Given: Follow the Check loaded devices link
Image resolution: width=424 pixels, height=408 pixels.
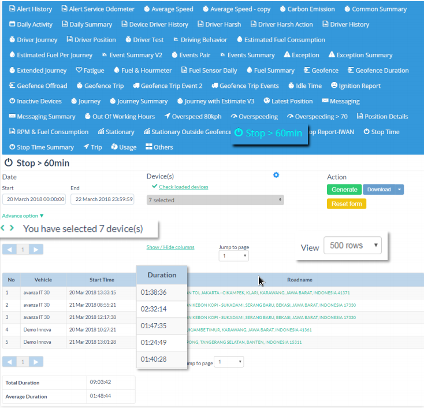Looking at the screenshot, I should [x=184, y=187].
